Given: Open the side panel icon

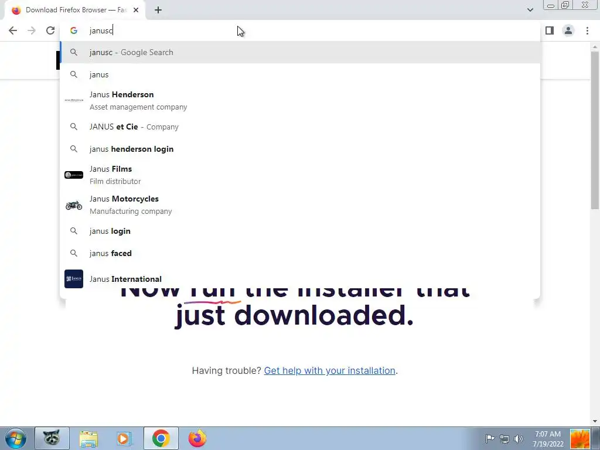Looking at the screenshot, I should point(550,30).
